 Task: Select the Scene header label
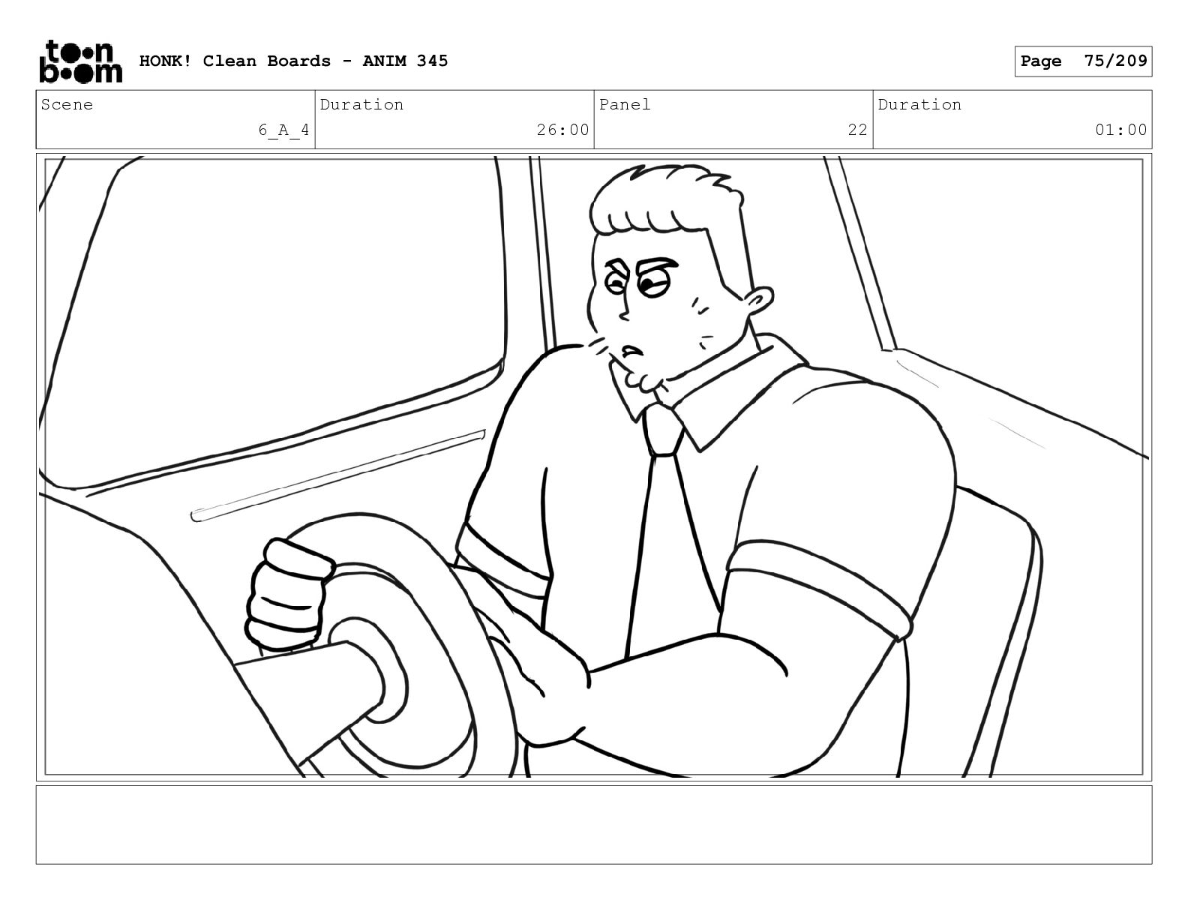point(67,105)
